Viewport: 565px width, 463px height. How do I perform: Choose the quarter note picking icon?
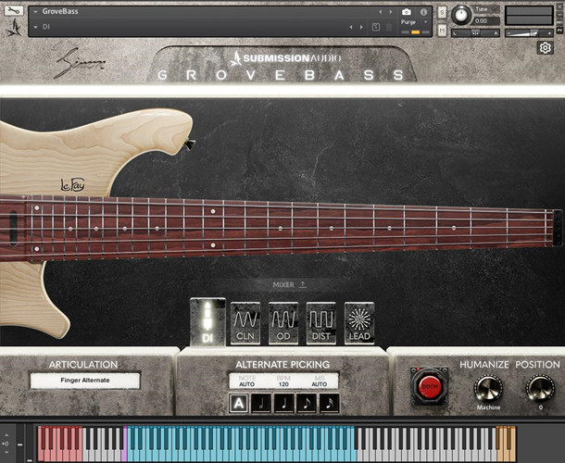284,403
